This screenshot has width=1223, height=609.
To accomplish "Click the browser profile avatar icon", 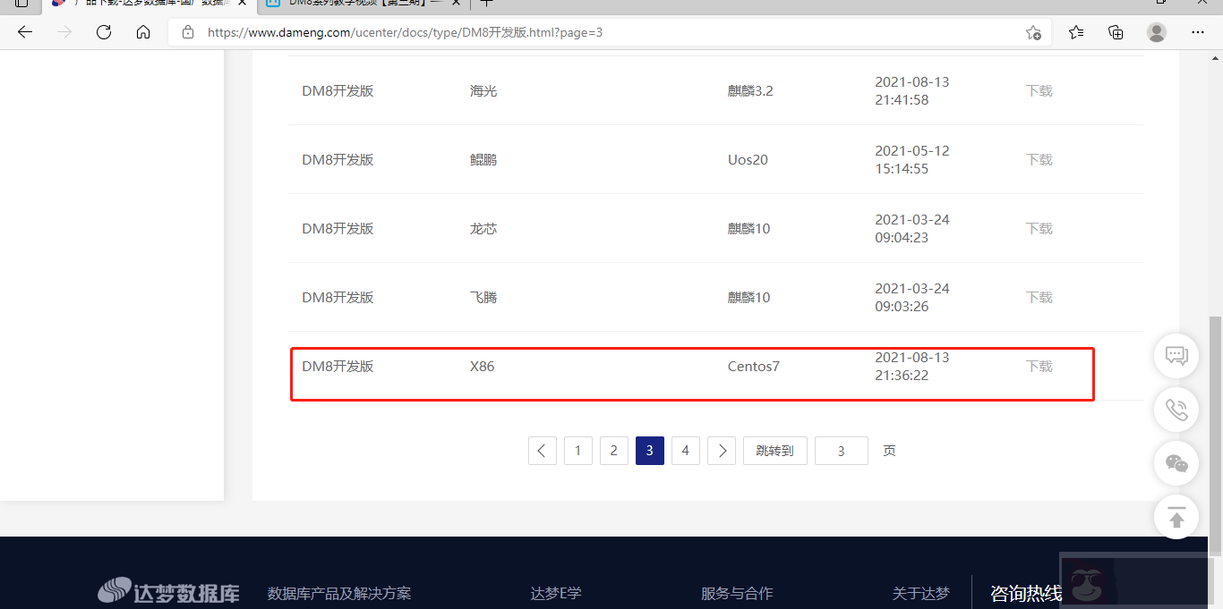I will point(1157,31).
